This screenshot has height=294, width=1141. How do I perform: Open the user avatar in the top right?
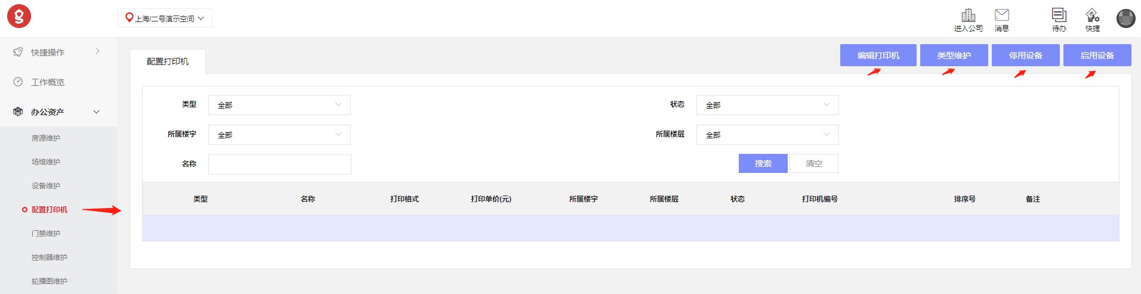1125,18
